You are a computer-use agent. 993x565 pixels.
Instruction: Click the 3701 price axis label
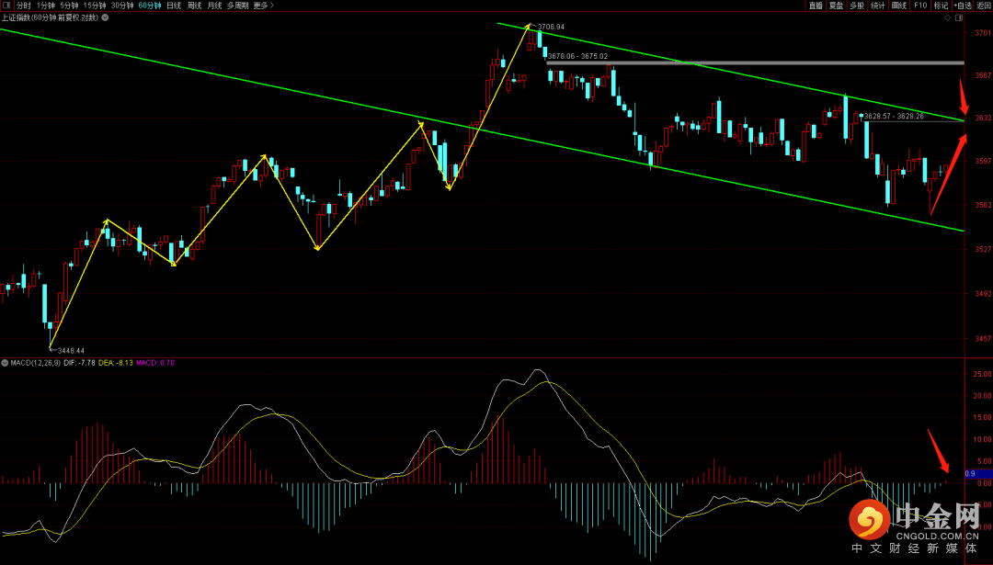984,31
